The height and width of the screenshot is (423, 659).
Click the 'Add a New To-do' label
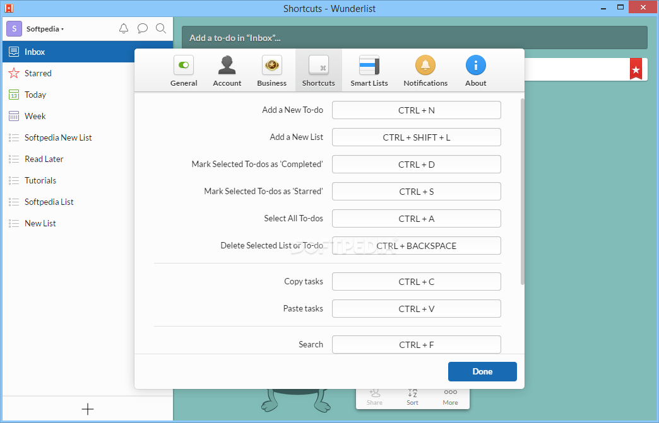292,110
